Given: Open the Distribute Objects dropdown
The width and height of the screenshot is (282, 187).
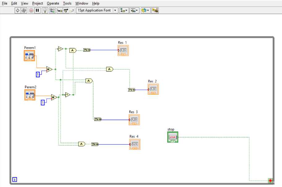Looking at the screenshot, I should [x=134, y=10].
